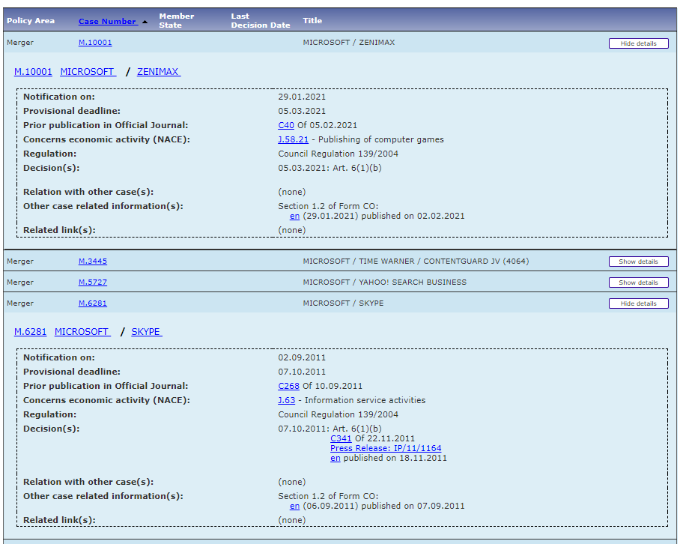Open case M.3445 link

pos(92,262)
